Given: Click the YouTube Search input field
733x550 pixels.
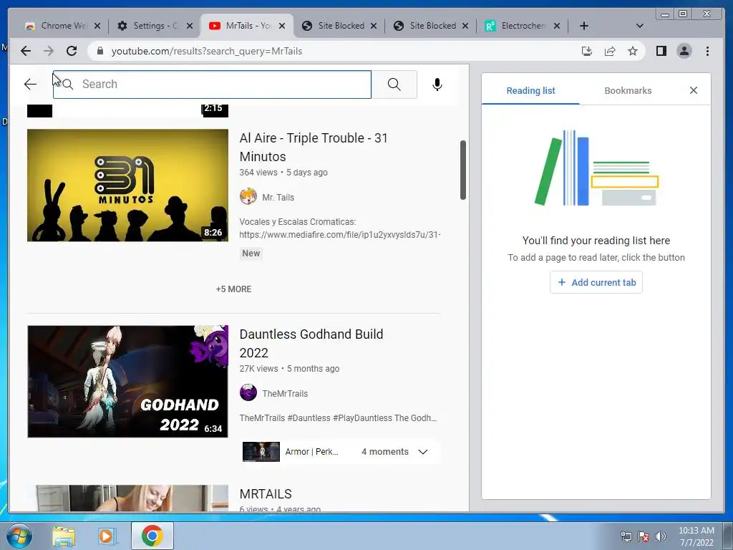Looking at the screenshot, I should click(212, 85).
